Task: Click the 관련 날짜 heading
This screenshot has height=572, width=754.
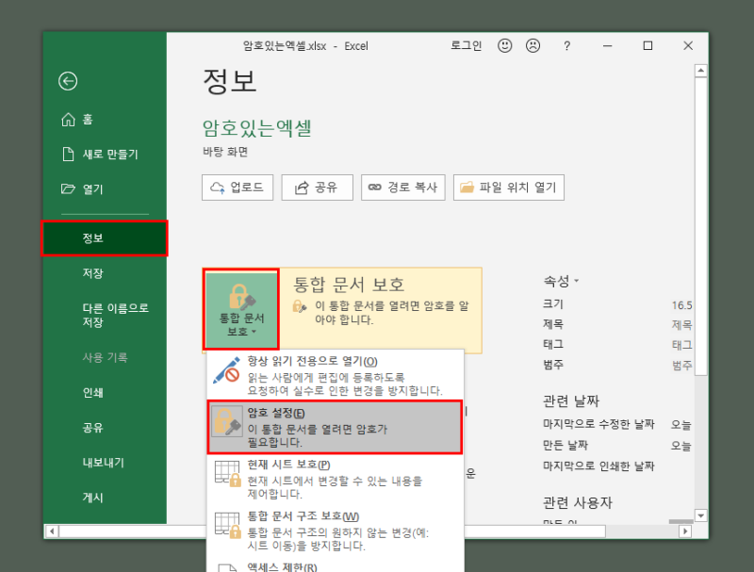Action: [571, 400]
